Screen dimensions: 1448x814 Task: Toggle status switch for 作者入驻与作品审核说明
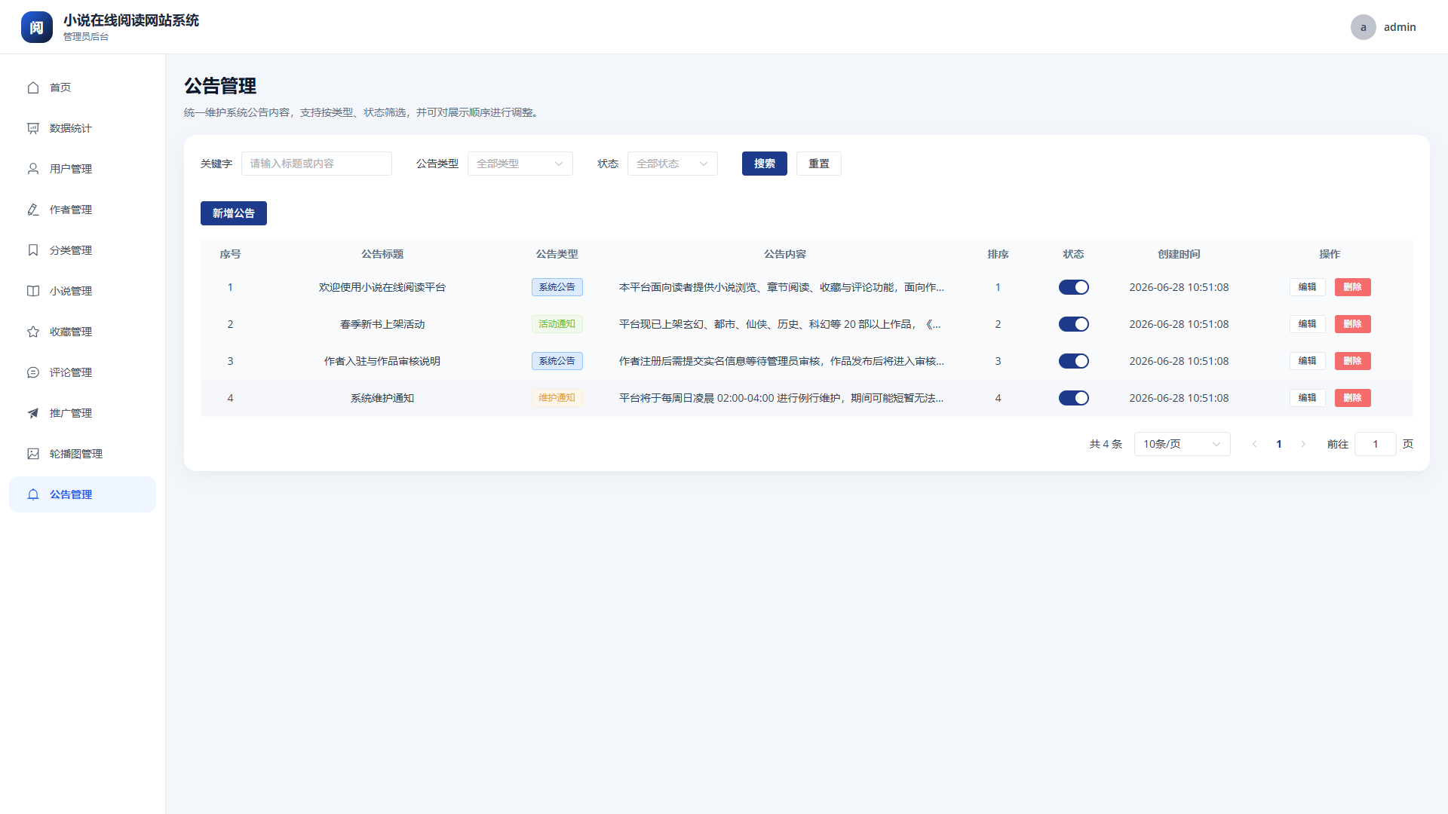(x=1074, y=361)
